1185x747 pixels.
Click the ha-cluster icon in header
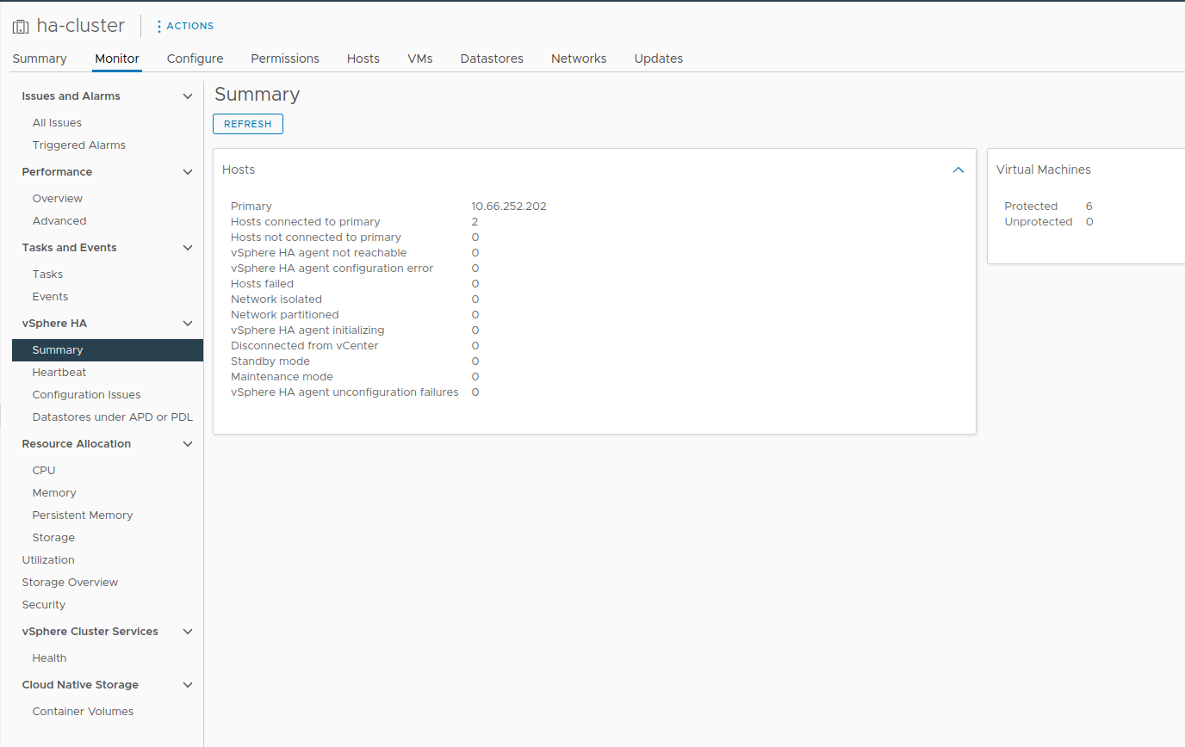pos(21,26)
